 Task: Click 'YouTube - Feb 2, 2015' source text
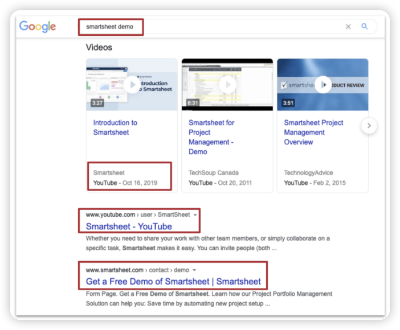click(315, 183)
